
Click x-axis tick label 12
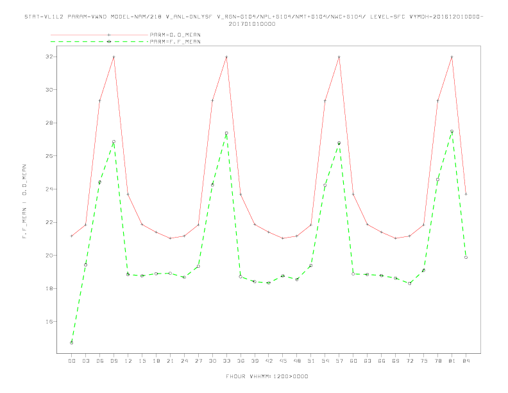(x=128, y=361)
